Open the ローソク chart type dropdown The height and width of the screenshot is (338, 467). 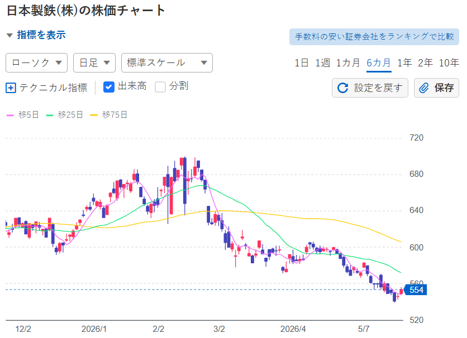[x=37, y=62]
